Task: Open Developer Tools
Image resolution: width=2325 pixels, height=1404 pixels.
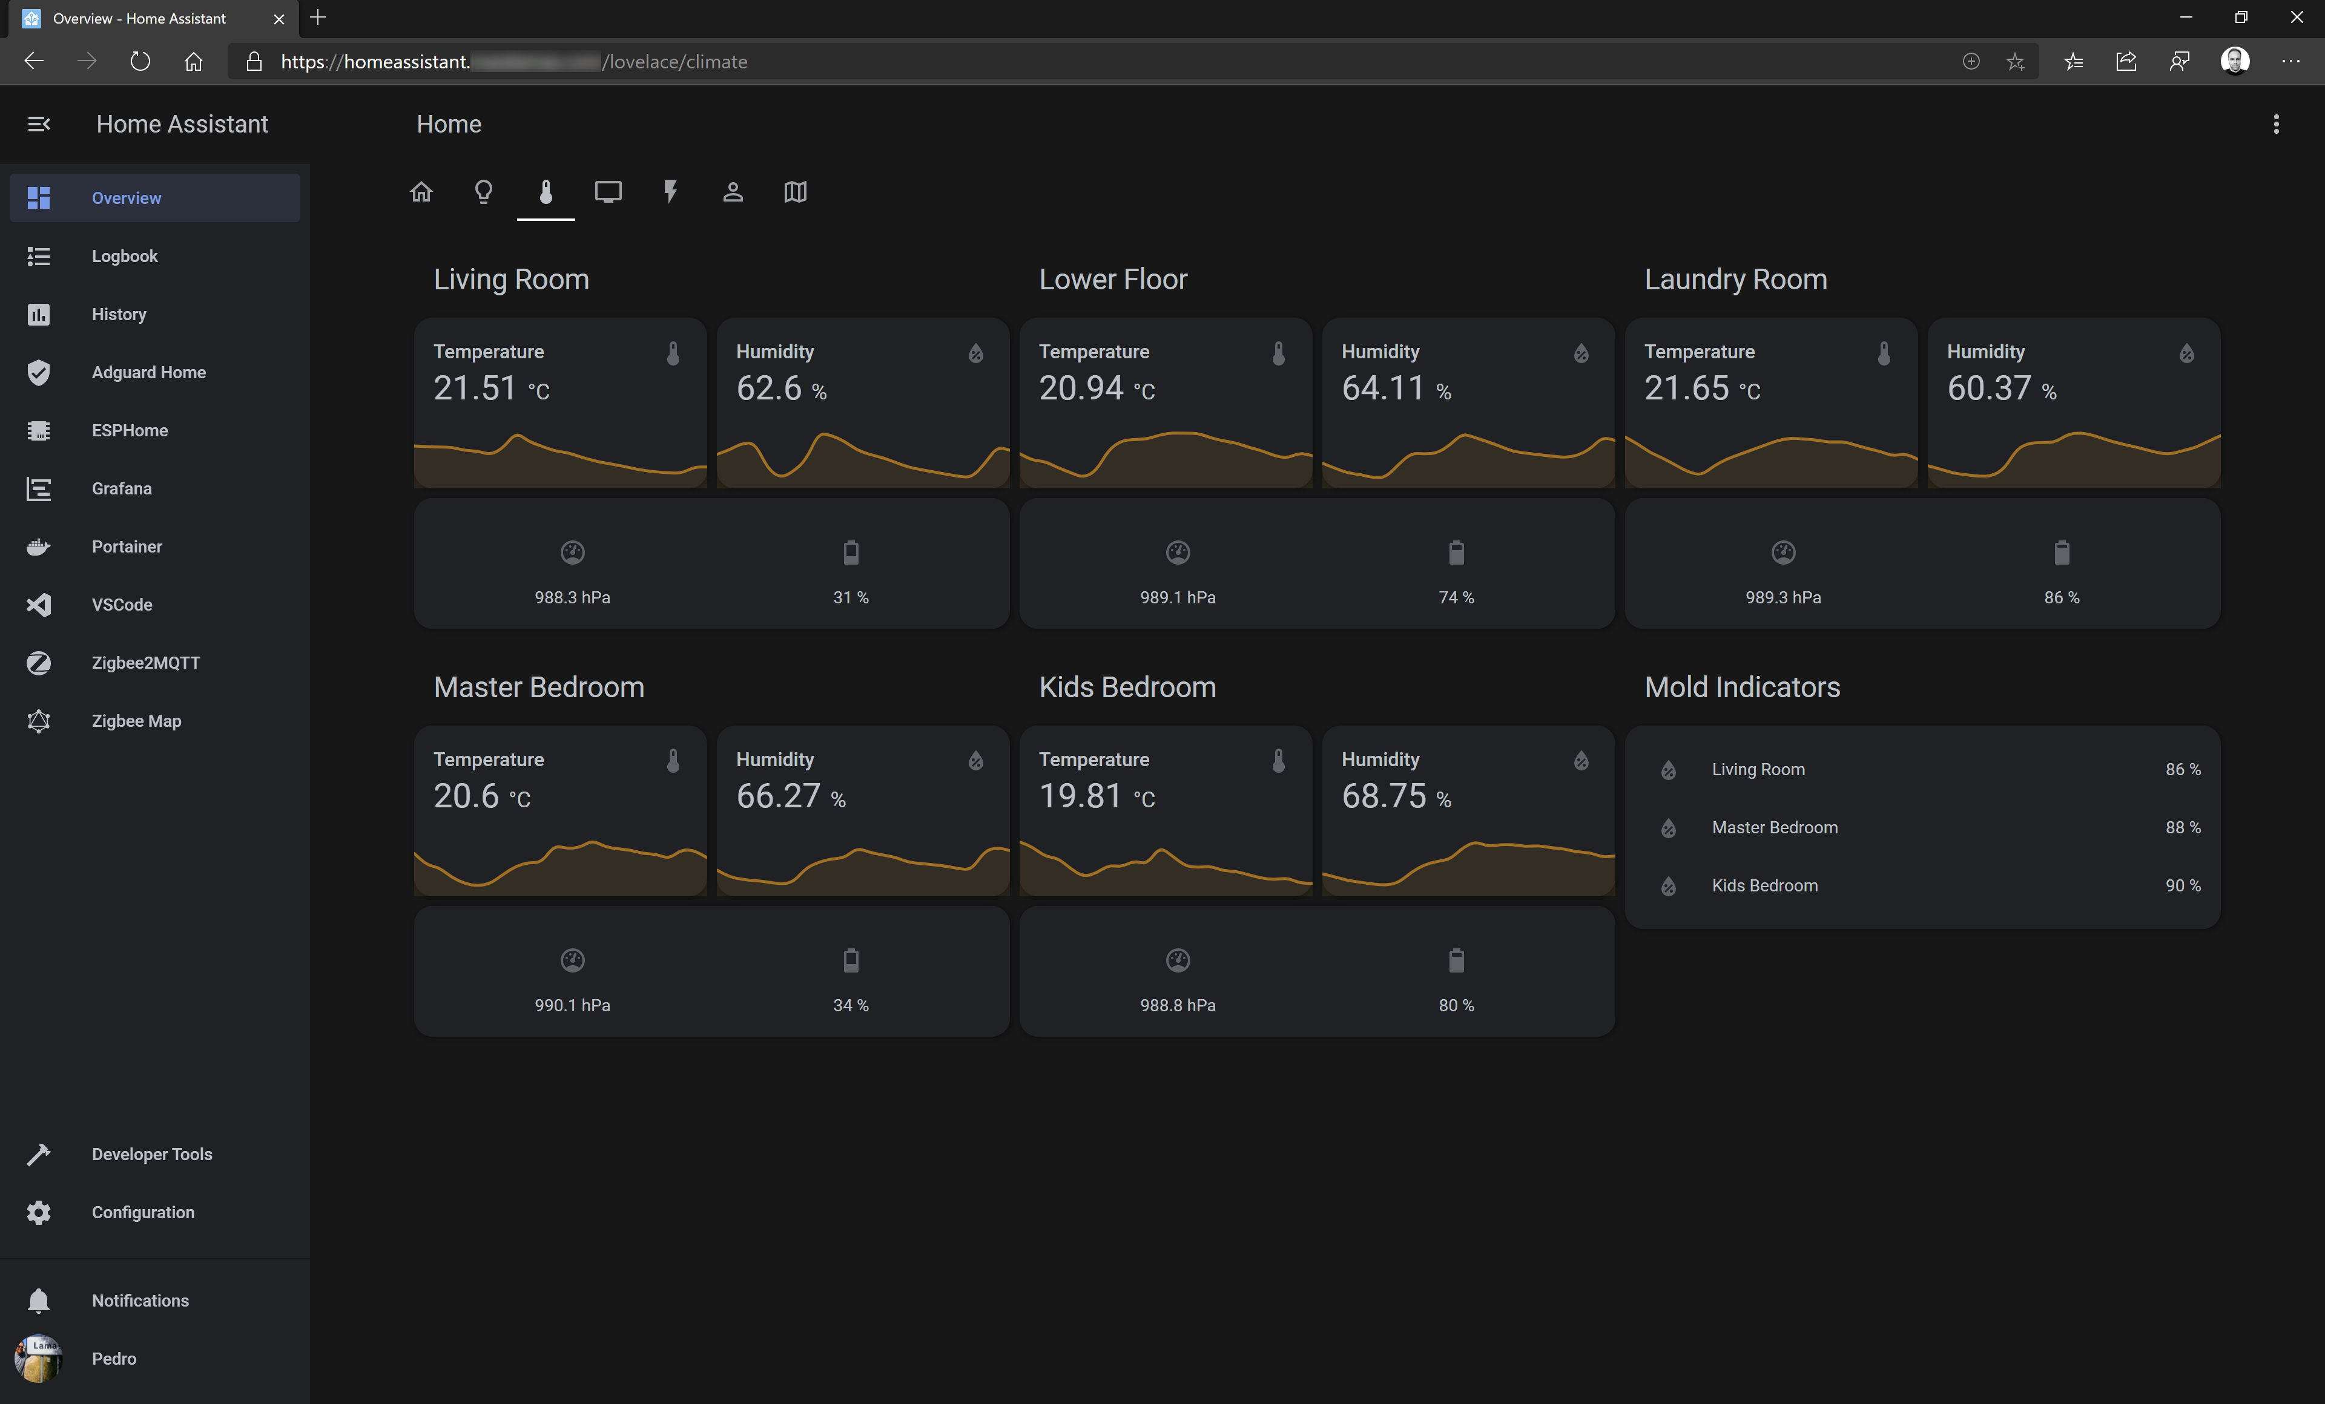Action: [x=151, y=1154]
